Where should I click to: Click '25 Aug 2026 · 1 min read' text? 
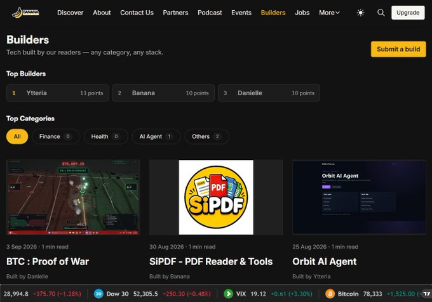pyautogui.click(x=325, y=247)
